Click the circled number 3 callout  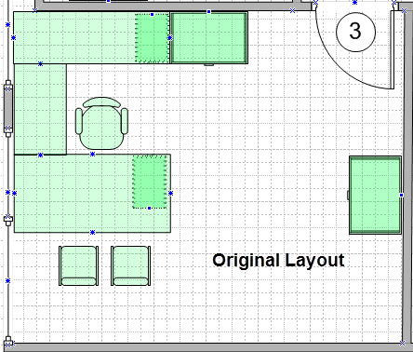point(355,32)
